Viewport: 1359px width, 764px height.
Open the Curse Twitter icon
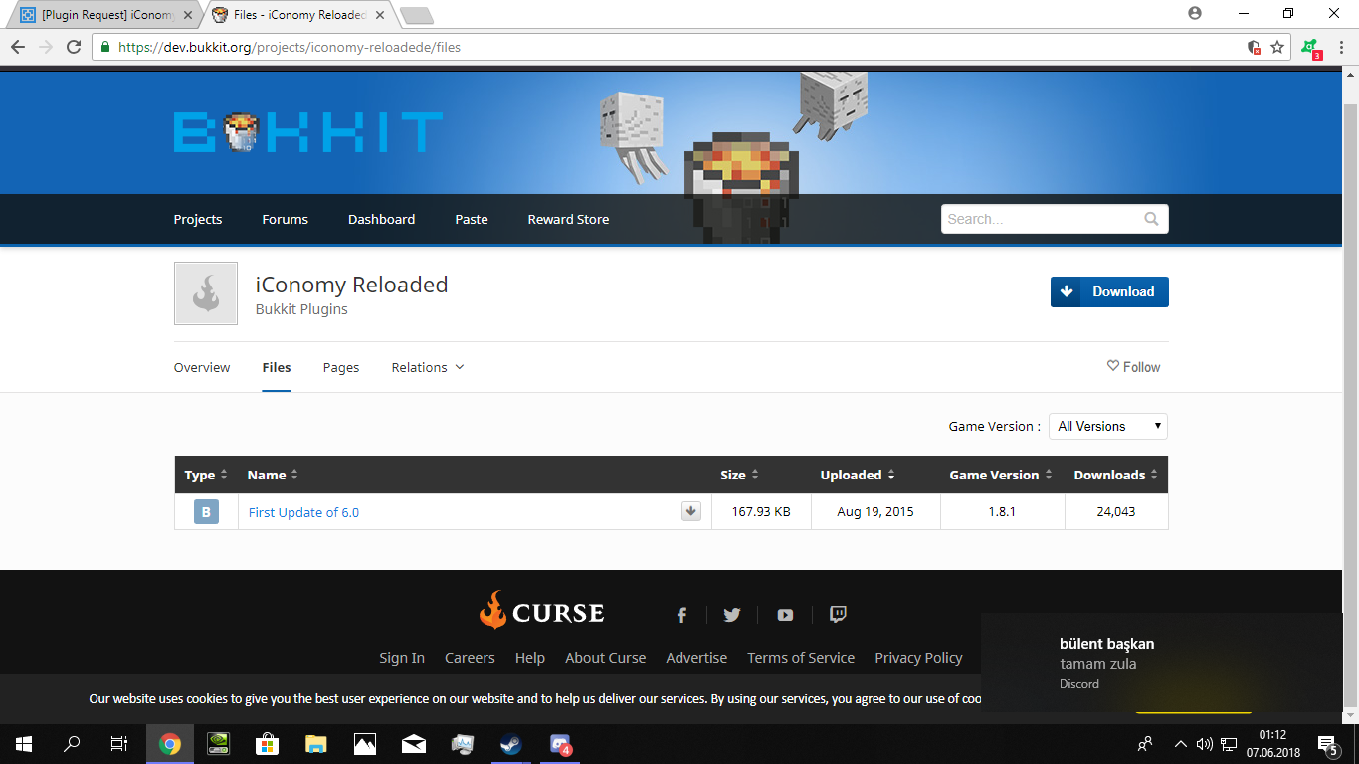(x=732, y=615)
